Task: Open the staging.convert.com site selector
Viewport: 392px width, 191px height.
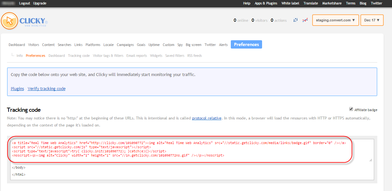Action: tap(335, 20)
